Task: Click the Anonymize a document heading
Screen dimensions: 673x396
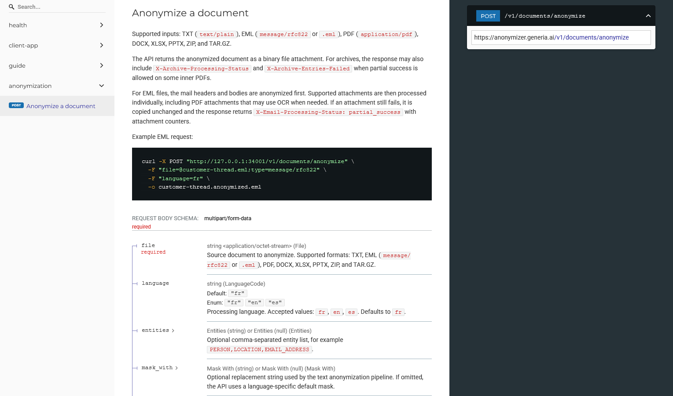Action: [190, 13]
